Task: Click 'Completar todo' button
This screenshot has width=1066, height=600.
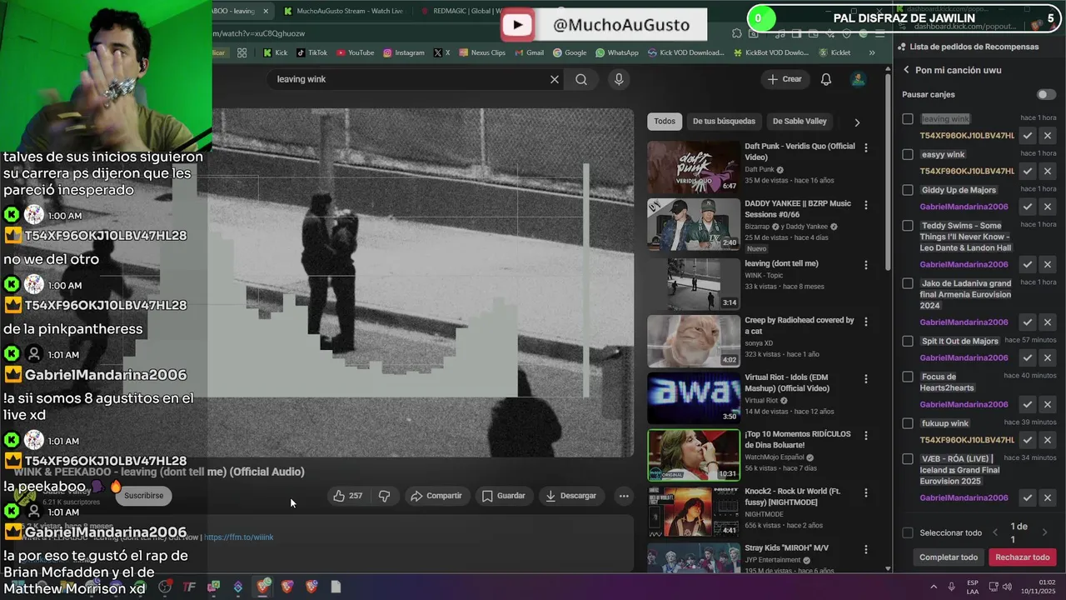Action: click(x=949, y=557)
